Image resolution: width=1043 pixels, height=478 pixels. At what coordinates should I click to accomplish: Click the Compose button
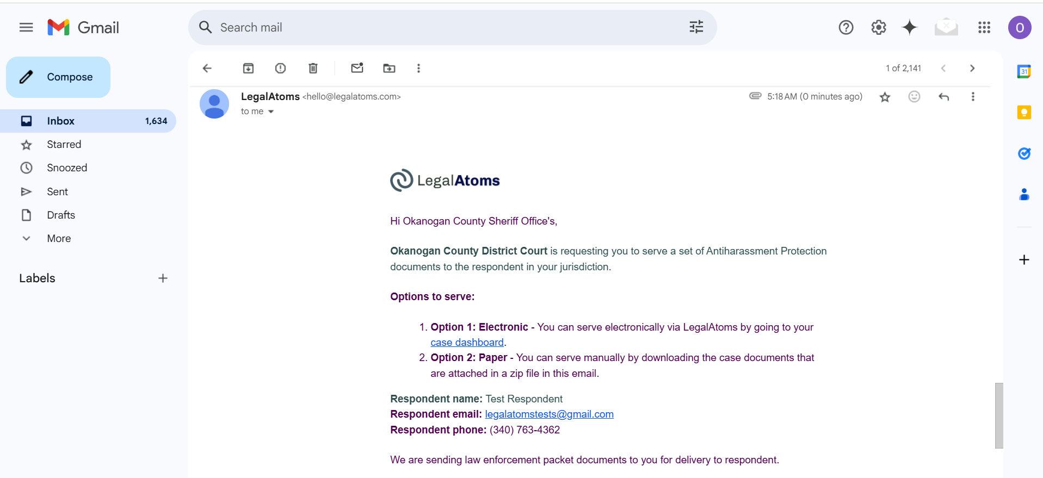coord(58,77)
